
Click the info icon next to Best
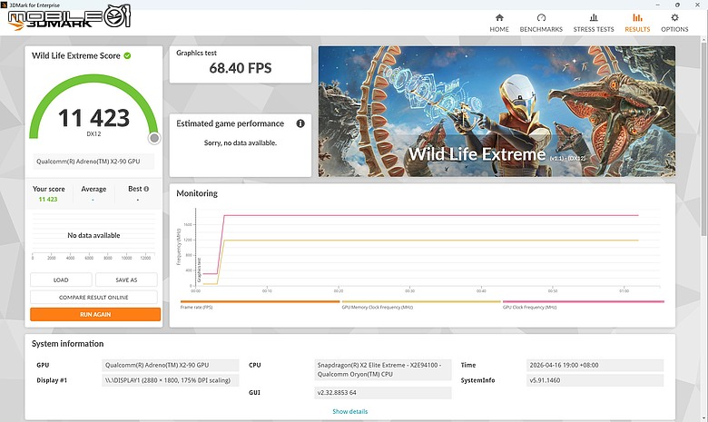146,189
